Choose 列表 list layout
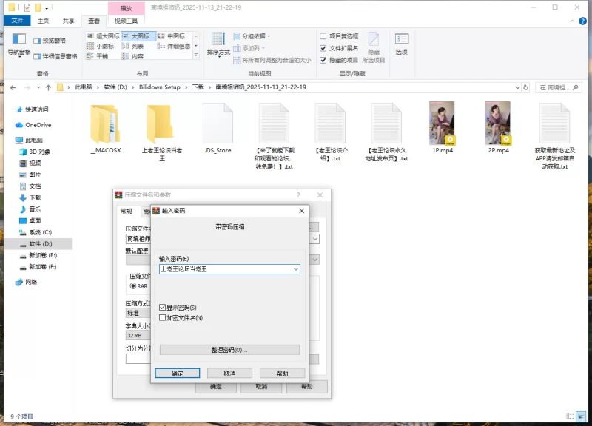592x426 pixels. [133, 46]
